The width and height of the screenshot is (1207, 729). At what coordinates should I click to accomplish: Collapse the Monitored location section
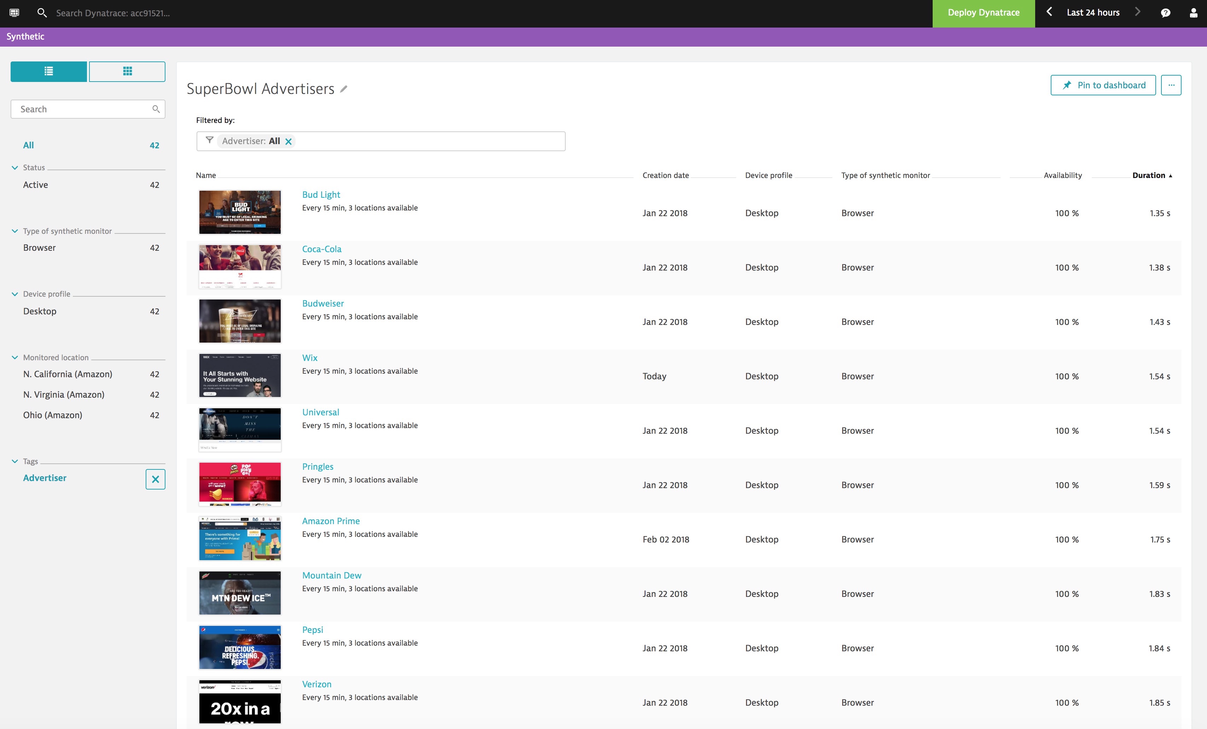[15, 358]
